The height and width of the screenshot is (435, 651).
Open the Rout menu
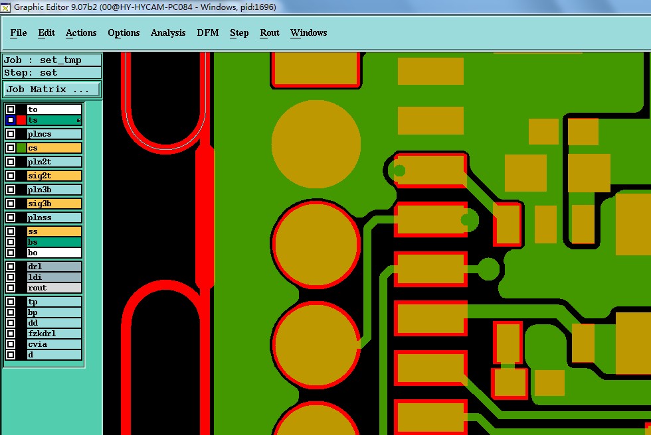[270, 32]
